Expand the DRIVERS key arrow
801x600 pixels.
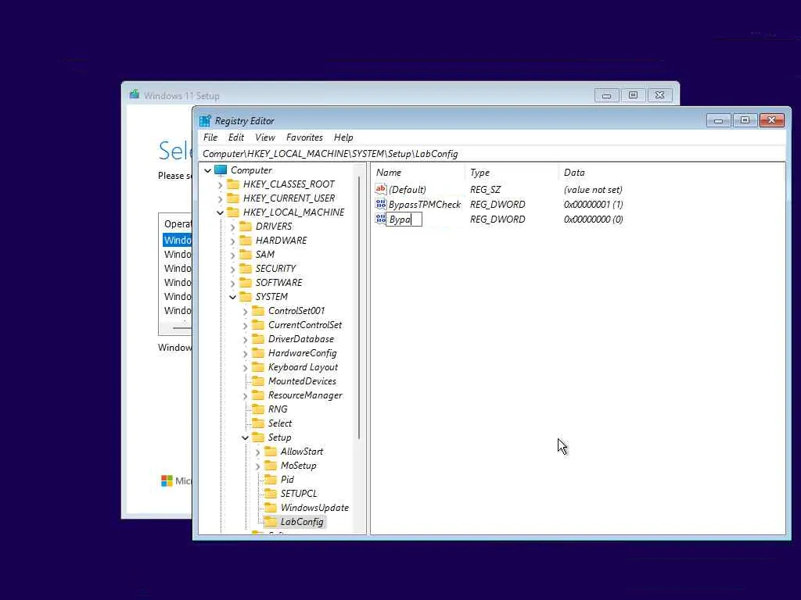coord(233,227)
